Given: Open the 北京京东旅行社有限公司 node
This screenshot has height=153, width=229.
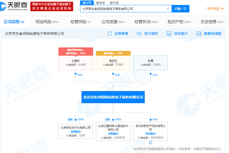Looking at the screenshot, I should pos(76,131).
